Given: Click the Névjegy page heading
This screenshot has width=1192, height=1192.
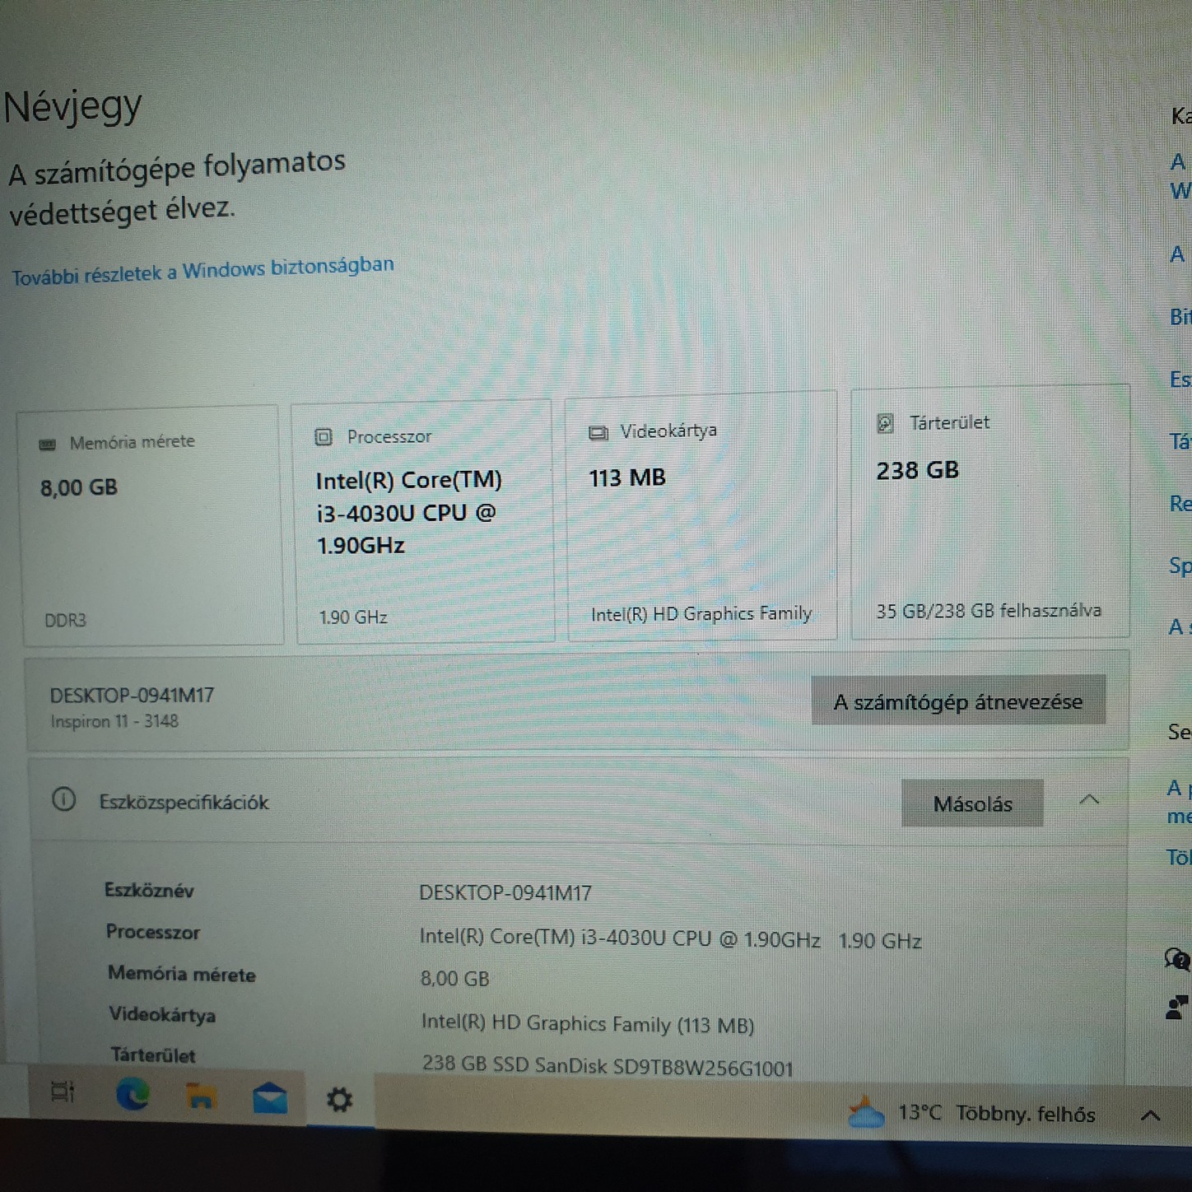Looking at the screenshot, I should tap(72, 107).
